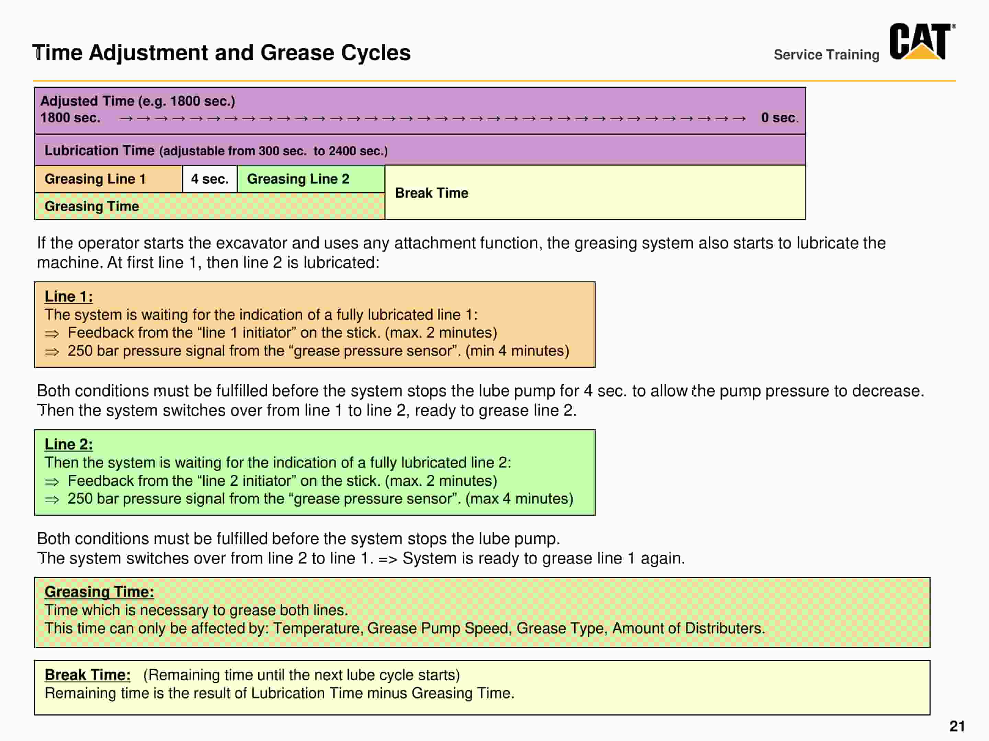Click the 'line 1 initiator' feedback bullet
This screenshot has height=741, width=989.
(x=271, y=333)
